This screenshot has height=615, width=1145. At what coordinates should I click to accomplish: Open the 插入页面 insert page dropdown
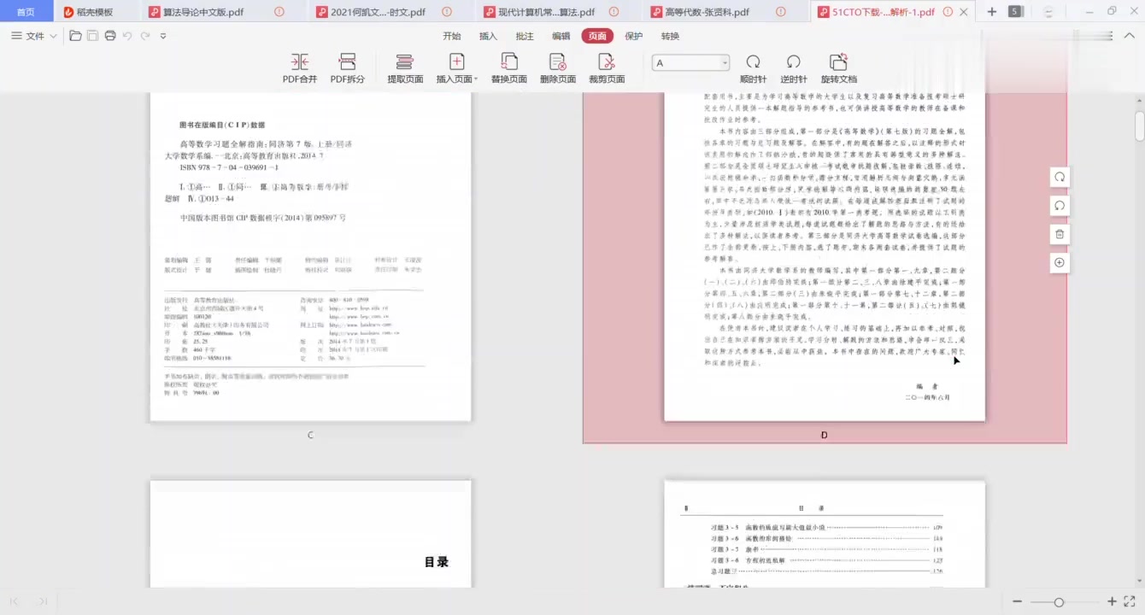457,68
